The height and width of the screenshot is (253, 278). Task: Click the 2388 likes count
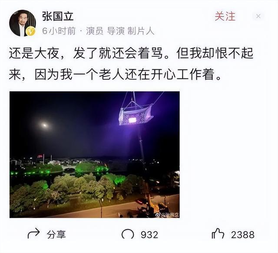click(243, 235)
